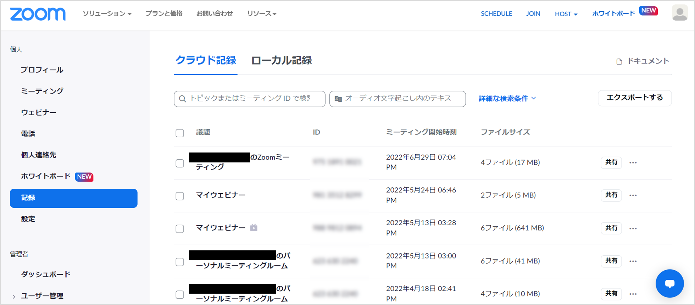Image resolution: width=695 pixels, height=305 pixels.
Task: Expand the ユーザー管理 sidebar section
Action: click(x=14, y=296)
